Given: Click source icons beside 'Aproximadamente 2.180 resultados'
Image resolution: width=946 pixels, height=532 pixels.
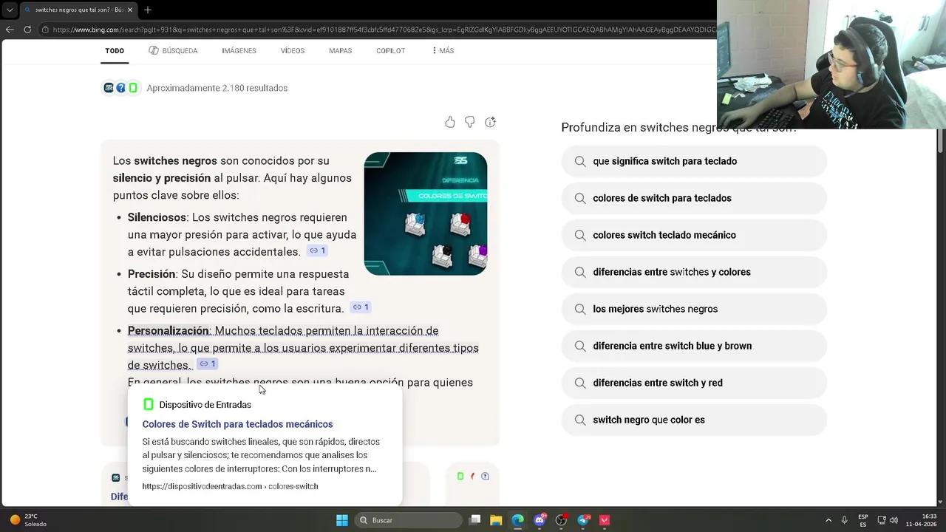Looking at the screenshot, I should pos(121,88).
